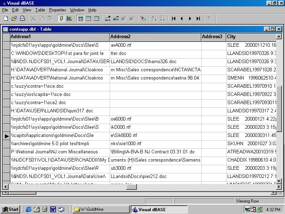
Task: Select City cell starting "SMENN 1996062510"
Action: coord(251,78)
